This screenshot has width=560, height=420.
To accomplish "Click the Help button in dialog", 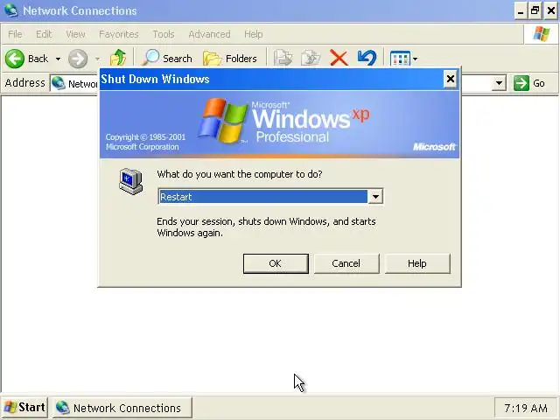I will 417,263.
